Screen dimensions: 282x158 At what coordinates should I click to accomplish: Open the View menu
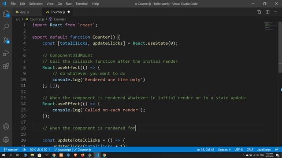tap(50, 4)
